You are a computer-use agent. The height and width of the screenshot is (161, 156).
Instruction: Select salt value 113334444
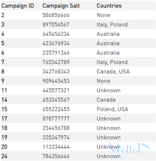point(56,147)
